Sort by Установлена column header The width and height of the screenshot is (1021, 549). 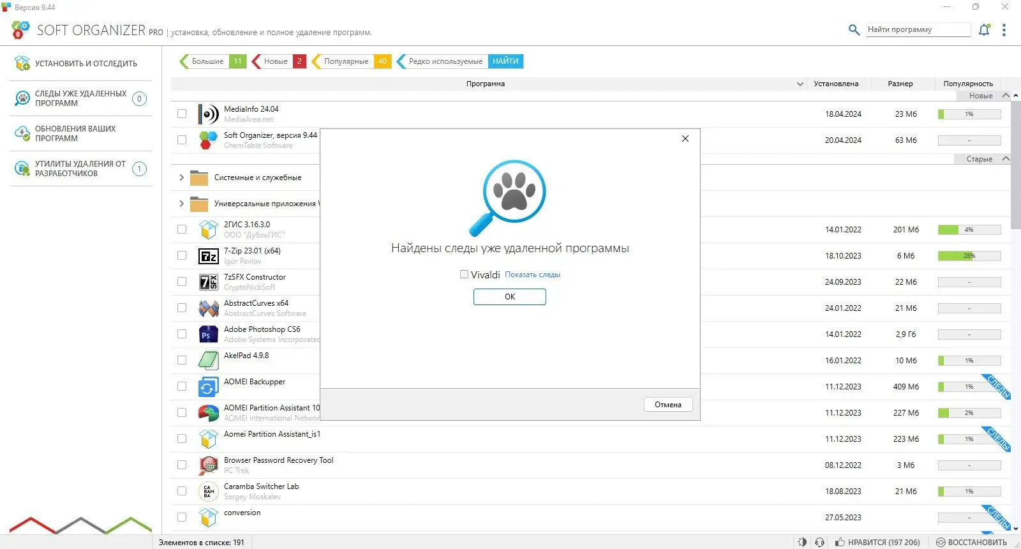(x=836, y=84)
